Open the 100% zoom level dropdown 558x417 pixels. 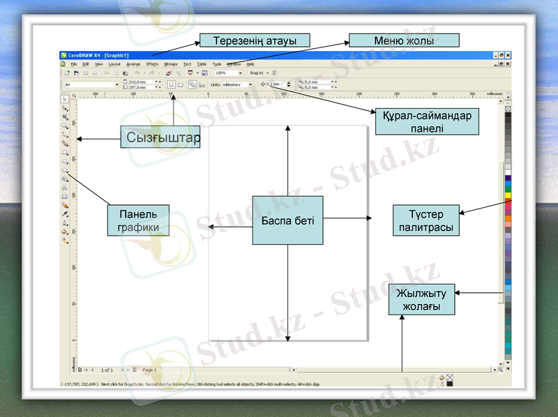click(240, 73)
